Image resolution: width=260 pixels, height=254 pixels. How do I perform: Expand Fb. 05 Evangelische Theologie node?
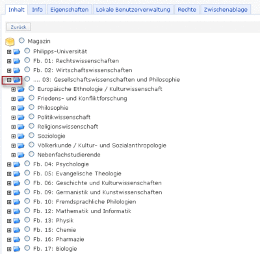[9, 174]
